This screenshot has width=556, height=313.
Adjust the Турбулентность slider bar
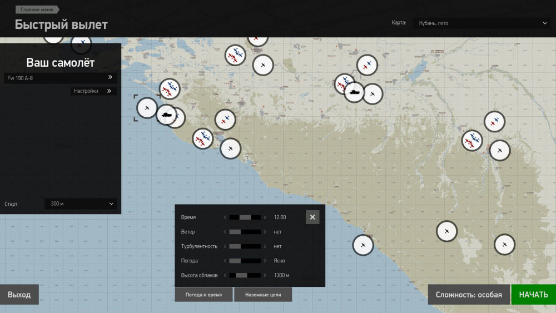[x=245, y=246]
